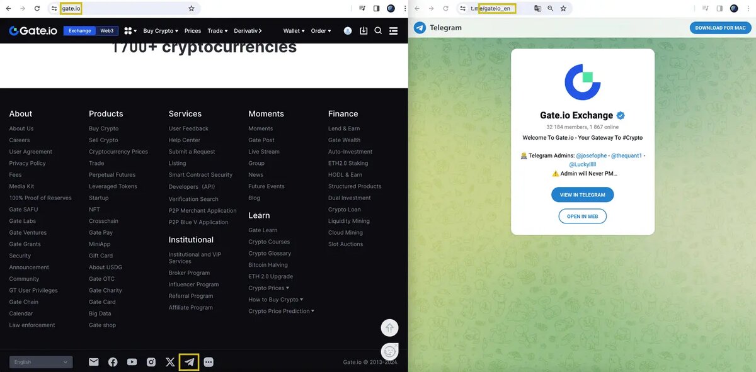Open the Gate.io user profile avatar
This screenshot has width=756, height=372.
pos(348,30)
